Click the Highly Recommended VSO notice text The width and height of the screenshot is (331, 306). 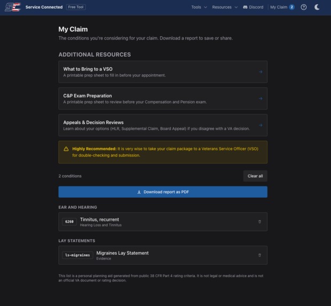(x=165, y=152)
